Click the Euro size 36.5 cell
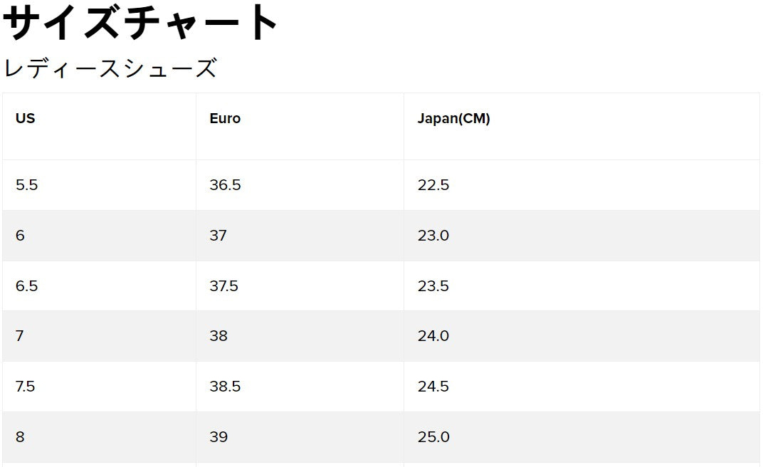This screenshot has height=467, width=763. pyautogui.click(x=225, y=185)
